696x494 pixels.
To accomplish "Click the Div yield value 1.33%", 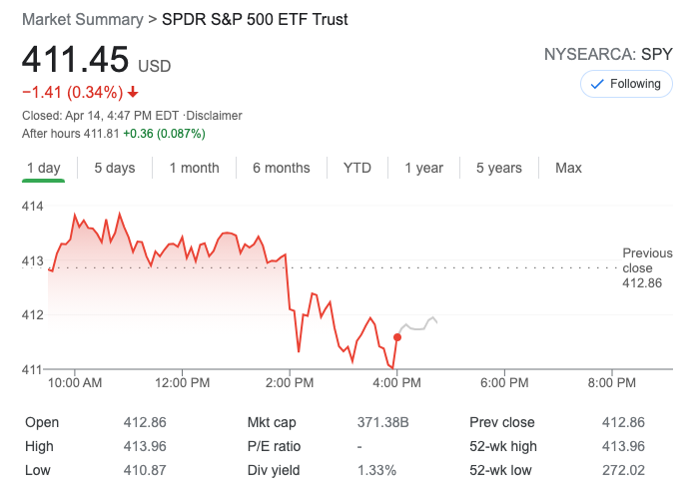I will pyautogui.click(x=378, y=470).
